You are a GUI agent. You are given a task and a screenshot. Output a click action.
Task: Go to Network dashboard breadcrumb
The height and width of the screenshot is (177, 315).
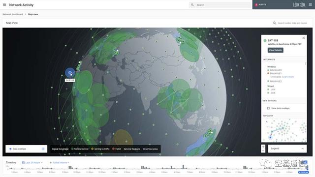[13, 14]
